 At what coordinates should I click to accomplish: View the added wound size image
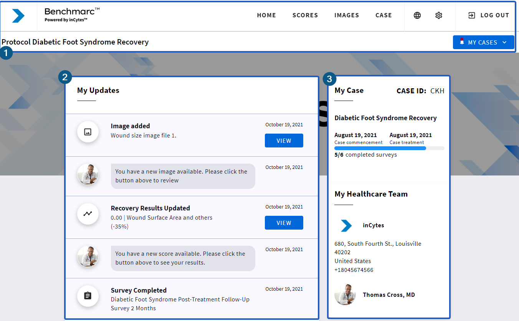[284, 141]
